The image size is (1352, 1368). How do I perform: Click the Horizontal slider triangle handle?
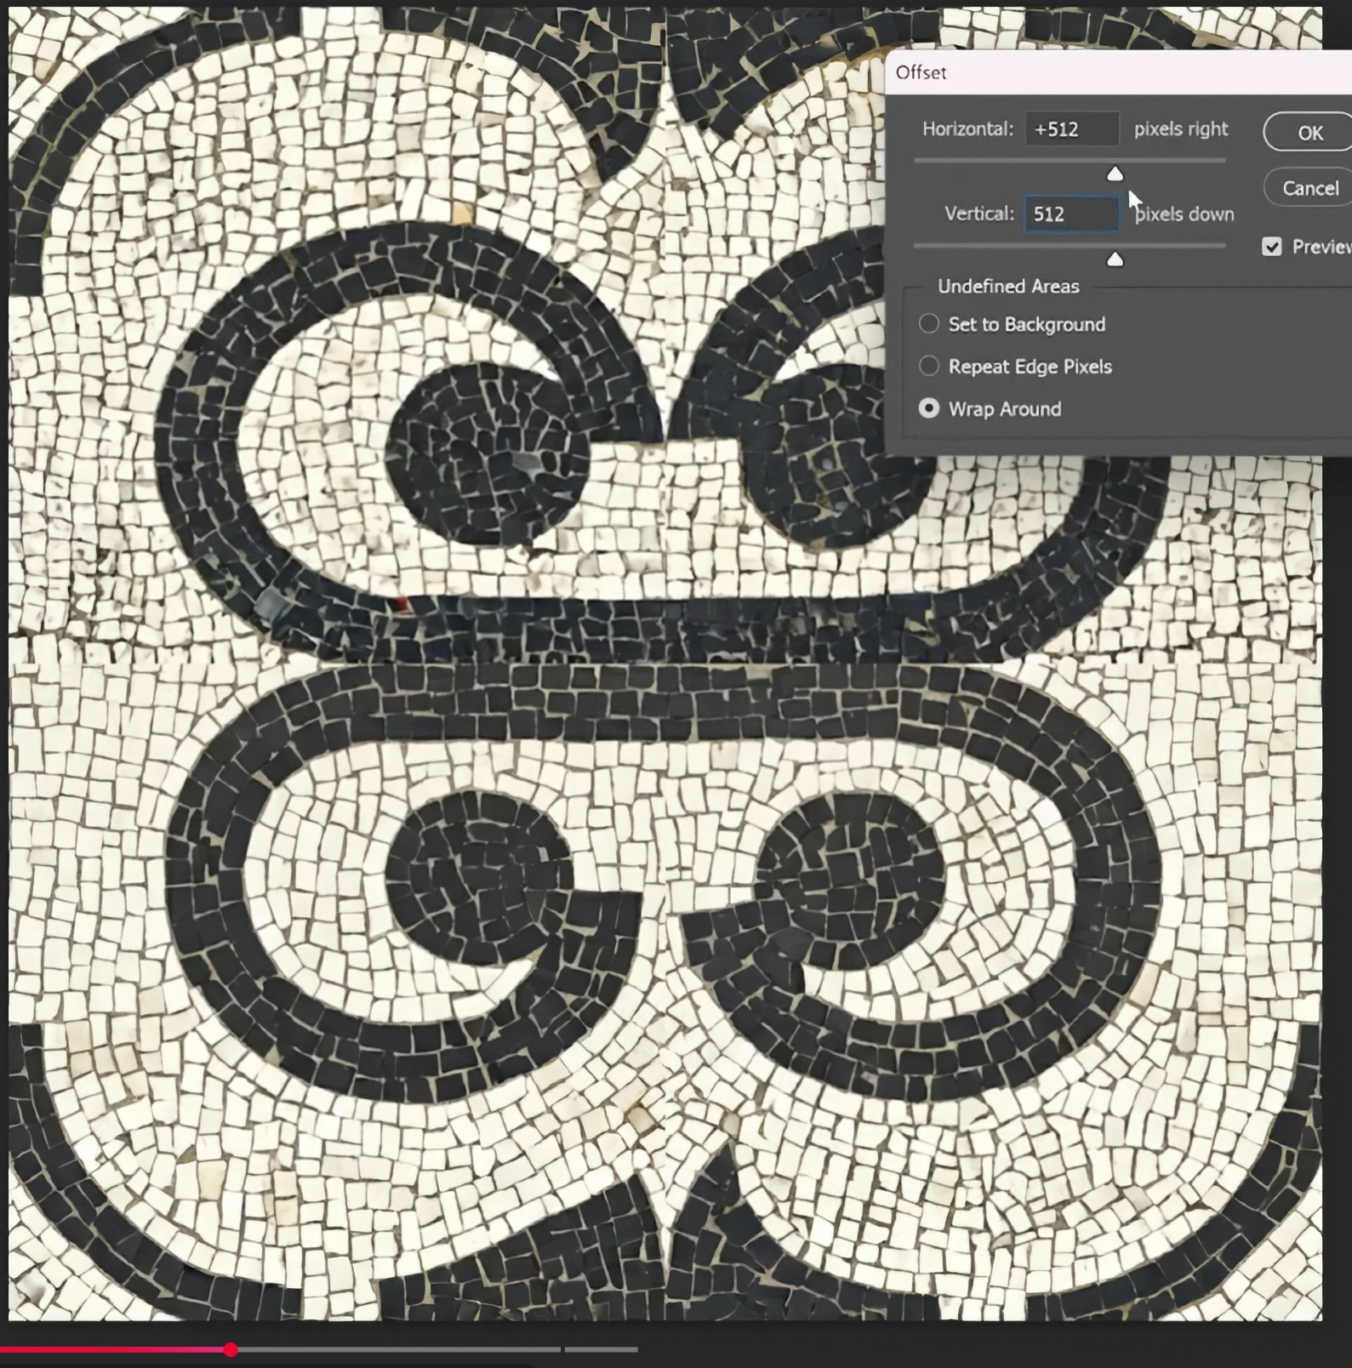tap(1115, 174)
